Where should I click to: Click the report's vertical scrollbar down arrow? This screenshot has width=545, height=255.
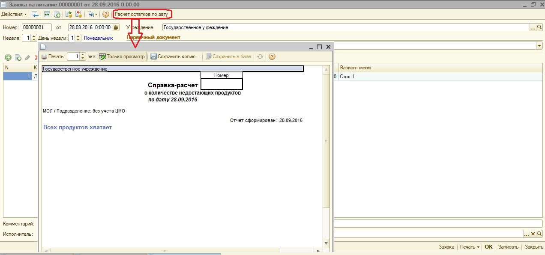tap(326, 243)
